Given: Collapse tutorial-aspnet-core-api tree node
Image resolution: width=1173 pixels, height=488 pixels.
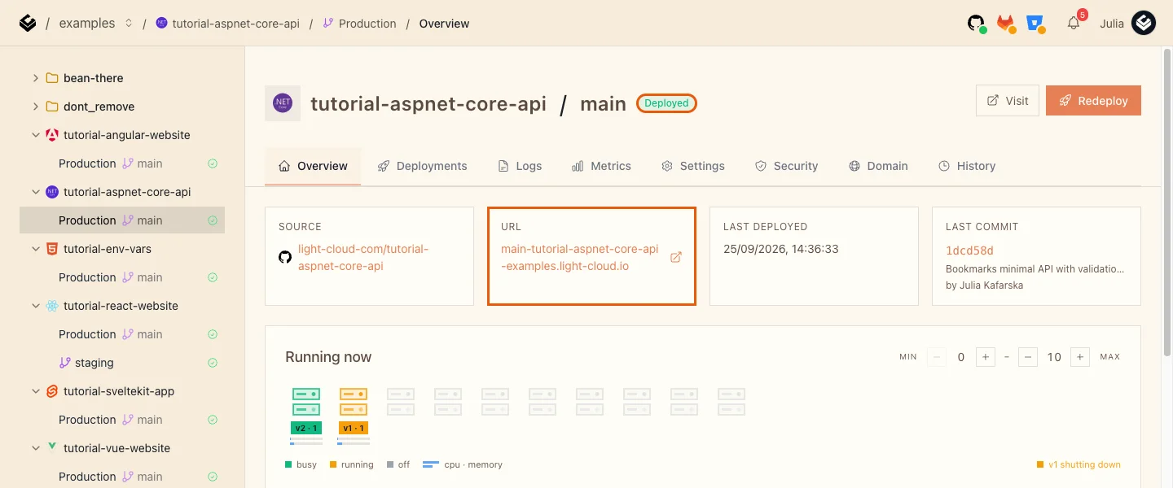Looking at the screenshot, I should [36, 192].
